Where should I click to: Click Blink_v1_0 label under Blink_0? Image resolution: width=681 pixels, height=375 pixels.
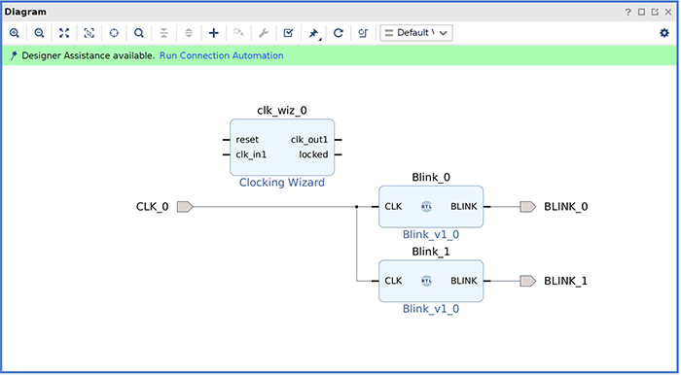(x=431, y=234)
